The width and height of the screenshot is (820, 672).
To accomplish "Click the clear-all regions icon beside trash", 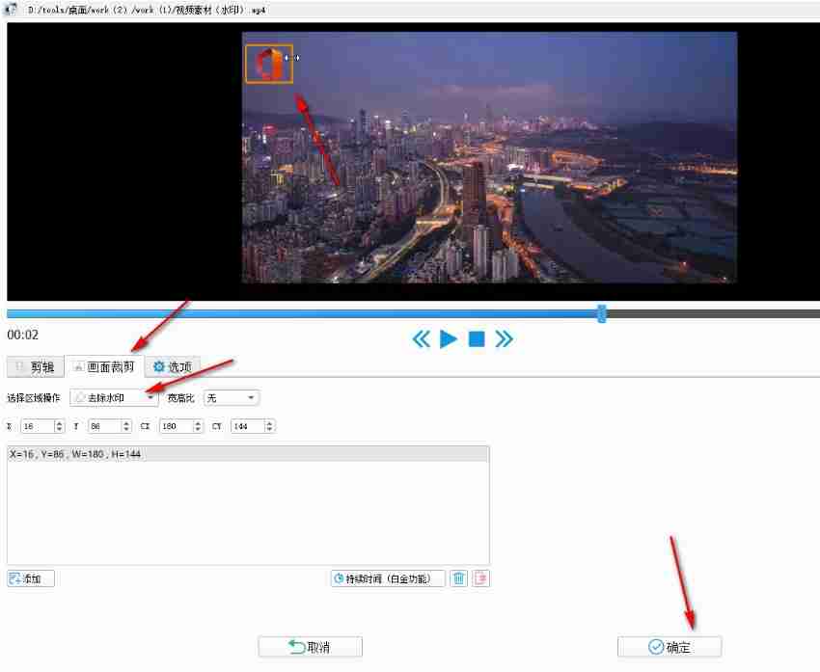I will (479, 578).
